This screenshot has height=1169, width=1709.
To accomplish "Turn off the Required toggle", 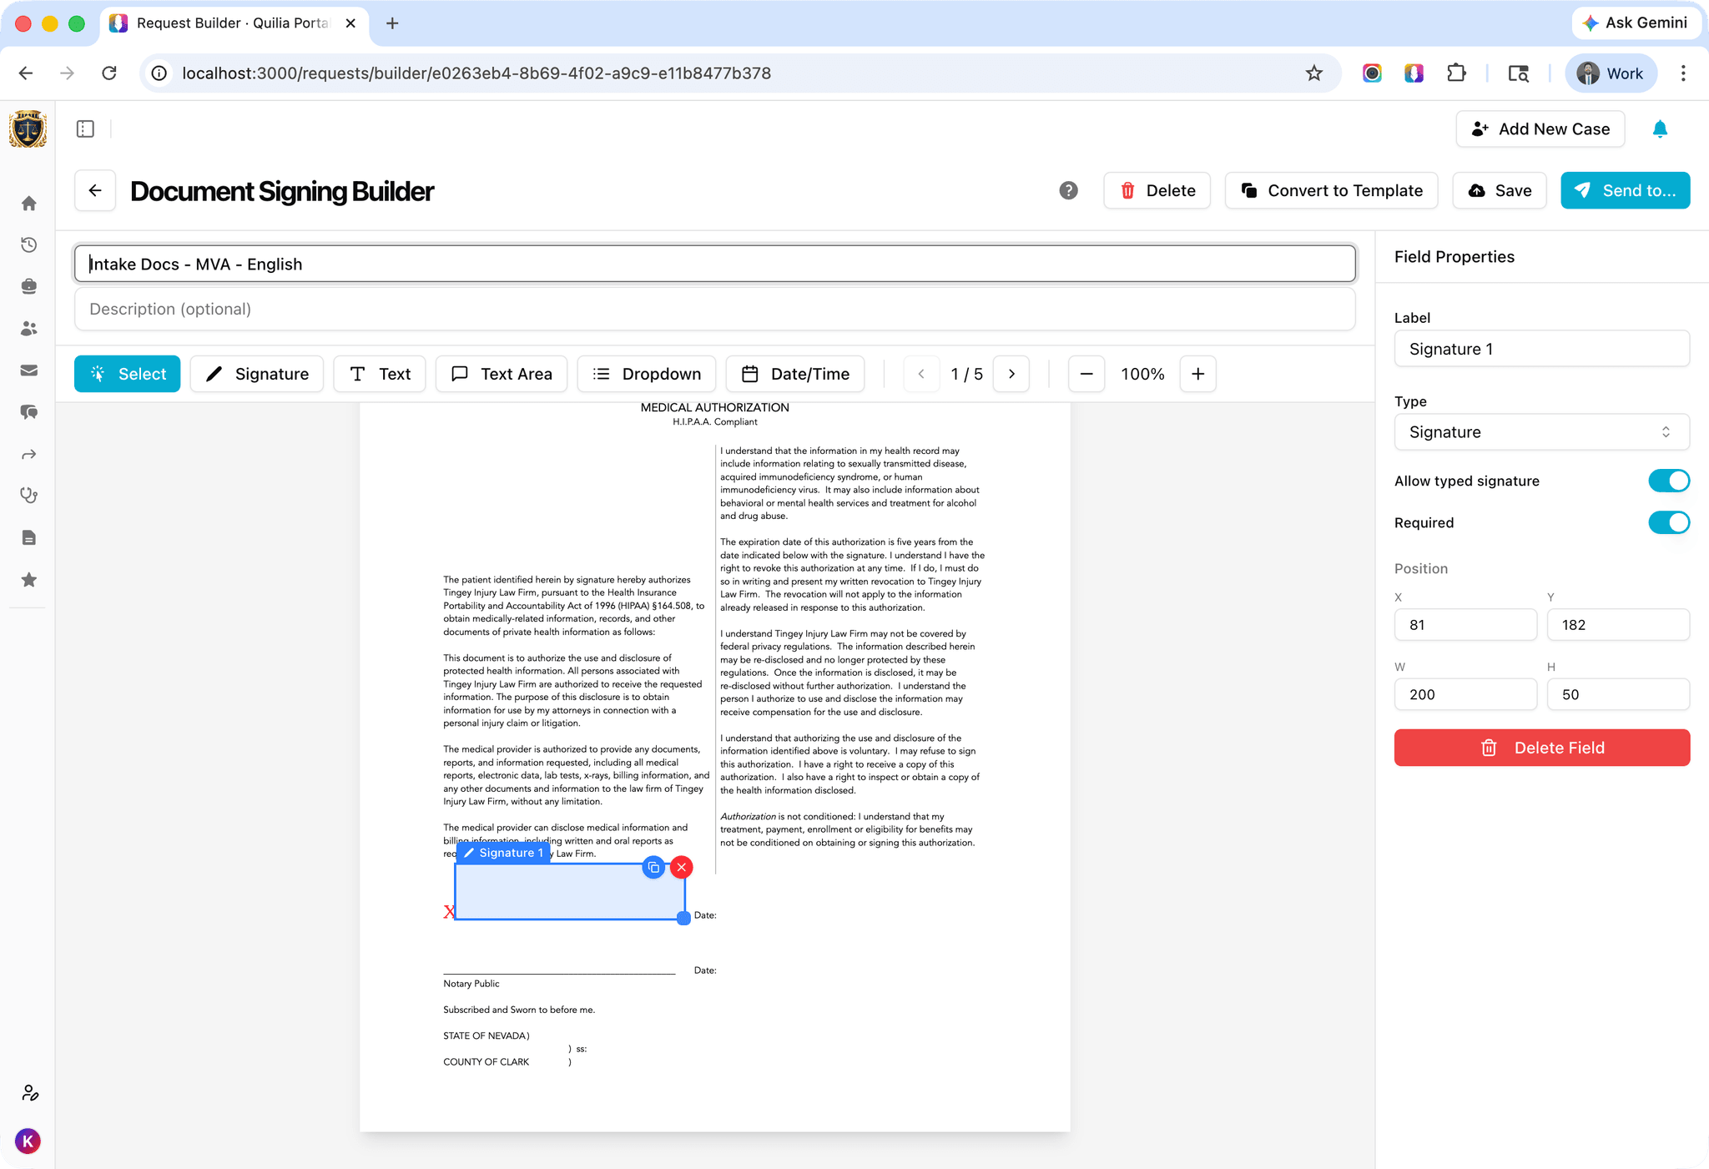I will coord(1668,522).
